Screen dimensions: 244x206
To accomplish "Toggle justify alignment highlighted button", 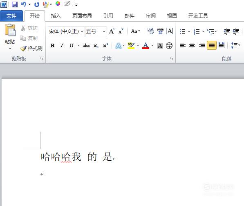I will (211, 45).
